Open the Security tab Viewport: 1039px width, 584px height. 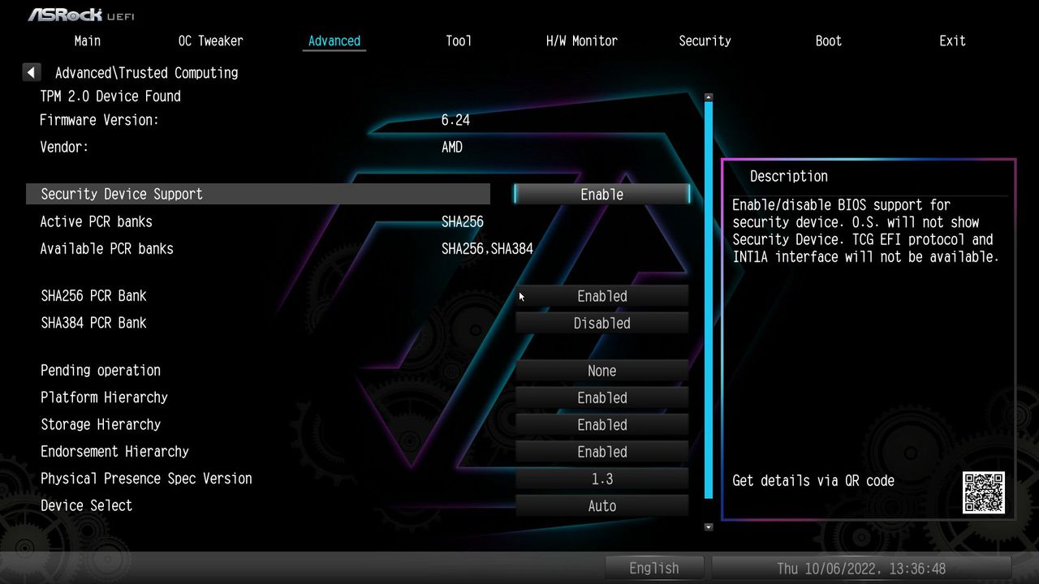(x=705, y=41)
